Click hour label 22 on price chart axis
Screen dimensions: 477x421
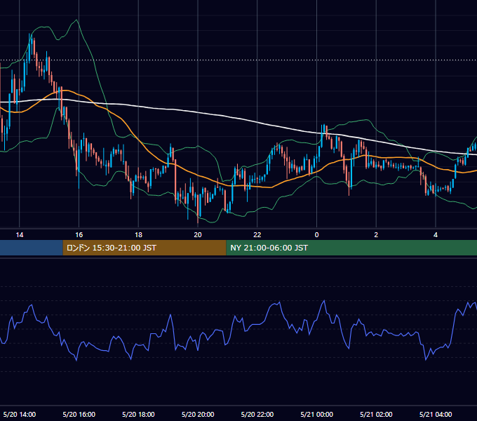point(257,235)
